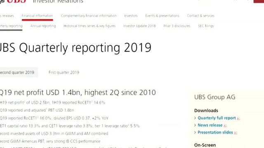Open Contact & services menu
264x148 pixels.
(x=200, y=16)
